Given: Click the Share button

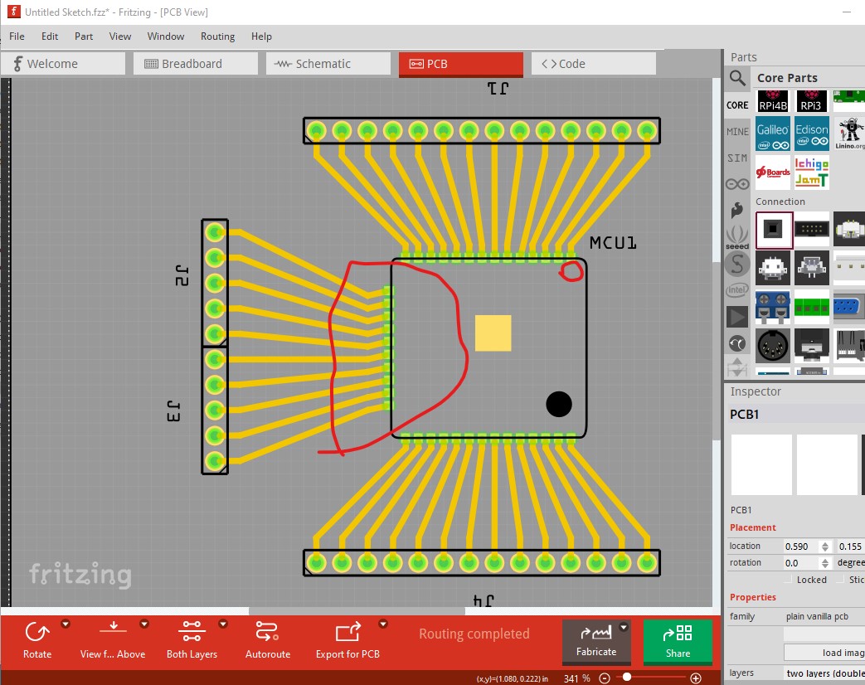Looking at the screenshot, I should (678, 641).
